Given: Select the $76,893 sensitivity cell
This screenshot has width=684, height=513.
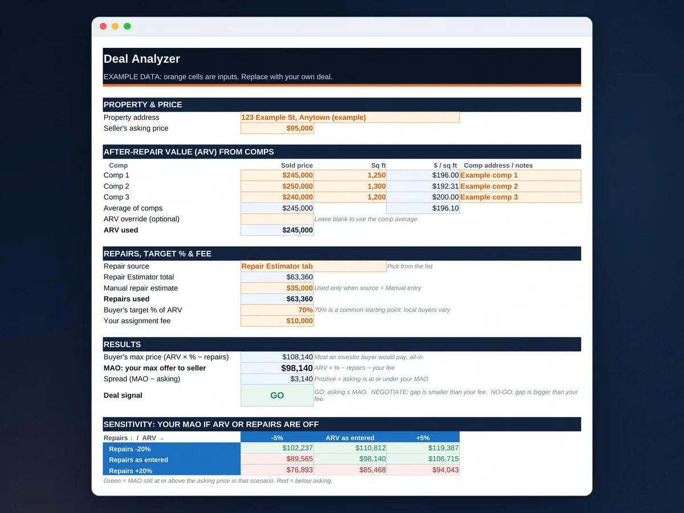Looking at the screenshot, I should 277,470.
